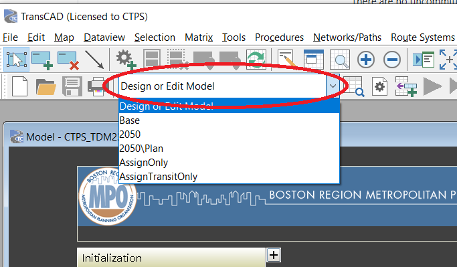Open a file with folder icon
This screenshot has width=457, height=267.
click(45, 87)
